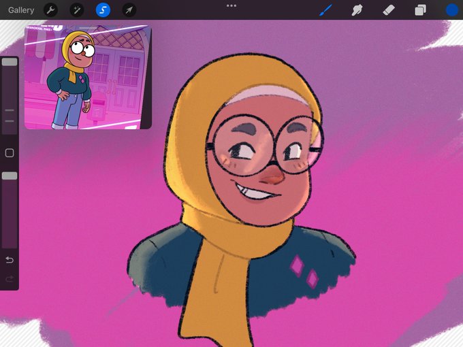Image resolution: width=463 pixels, height=347 pixels.
Task: Open the Adjustments magic wand menu
Action: [77, 10]
